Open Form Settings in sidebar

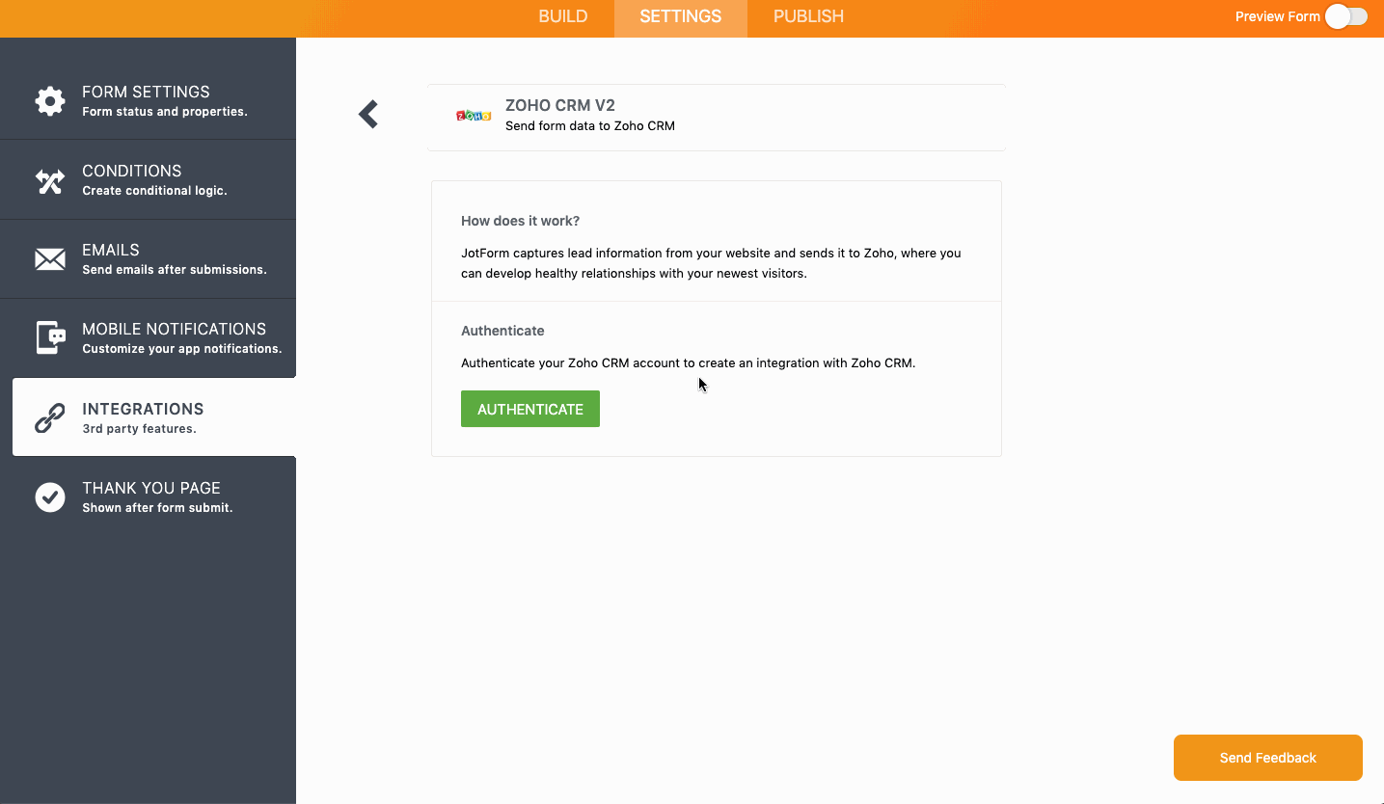tap(148, 100)
